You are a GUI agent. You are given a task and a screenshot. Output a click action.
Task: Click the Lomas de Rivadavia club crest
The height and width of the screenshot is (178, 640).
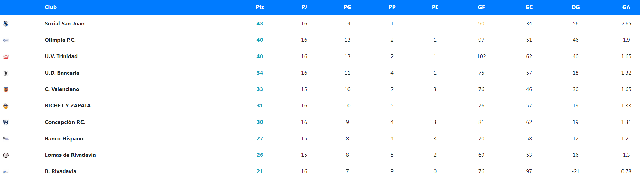tap(6, 155)
